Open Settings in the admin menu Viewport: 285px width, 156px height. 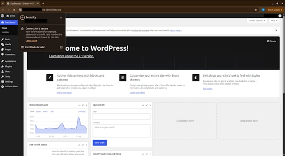pos(9,82)
